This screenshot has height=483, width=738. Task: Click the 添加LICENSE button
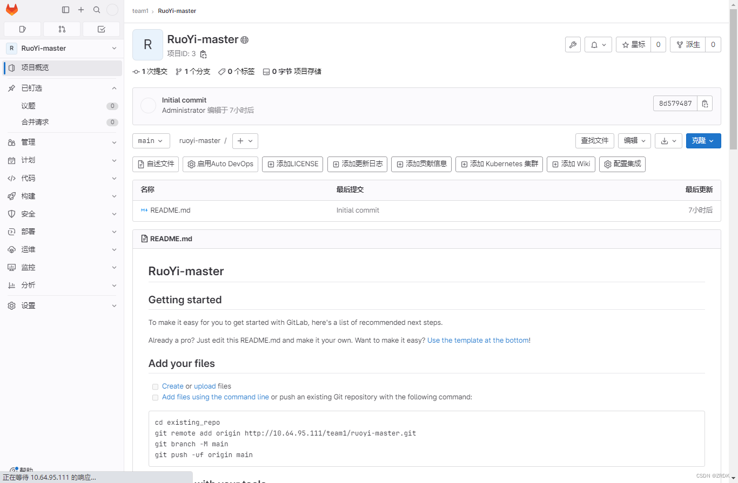[293, 164]
